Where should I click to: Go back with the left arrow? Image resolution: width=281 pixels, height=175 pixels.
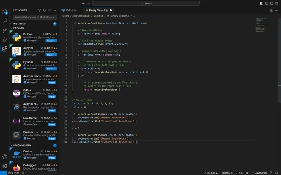pos(83,3)
